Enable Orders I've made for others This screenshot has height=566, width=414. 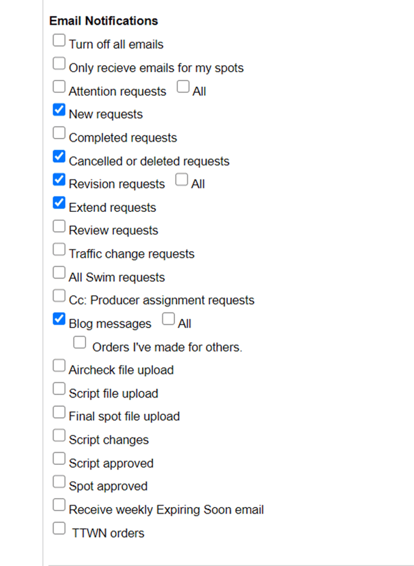[80, 343]
